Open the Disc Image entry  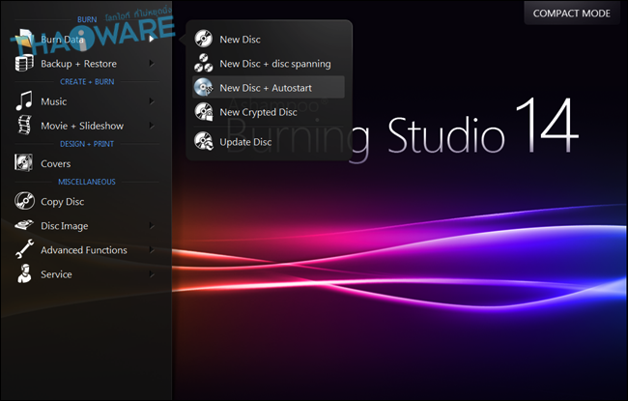click(x=85, y=225)
